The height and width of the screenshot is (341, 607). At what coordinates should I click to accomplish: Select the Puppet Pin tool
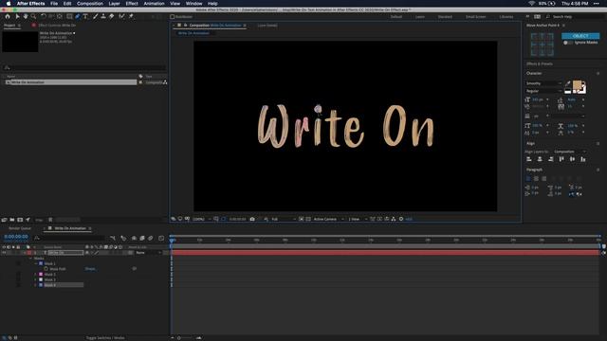pyautogui.click(x=131, y=17)
